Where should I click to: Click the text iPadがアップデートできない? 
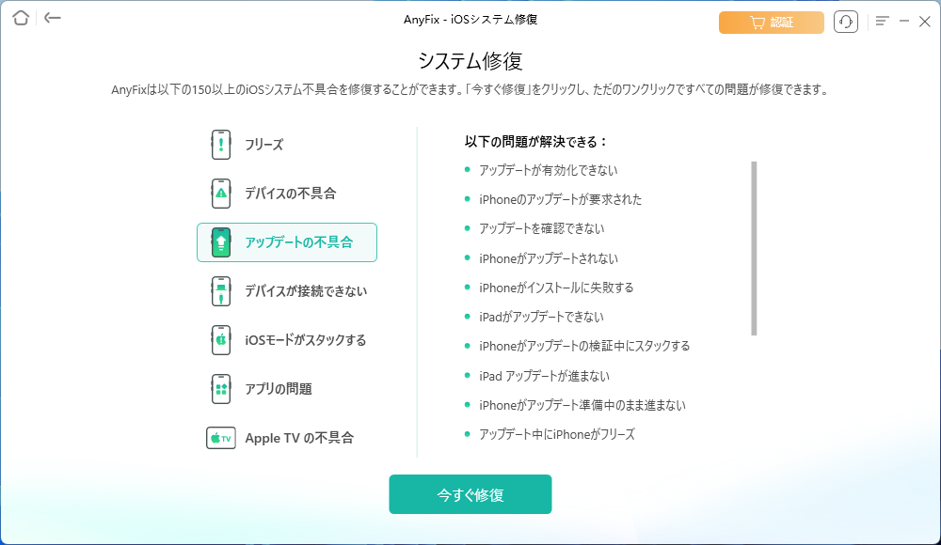[x=541, y=318]
